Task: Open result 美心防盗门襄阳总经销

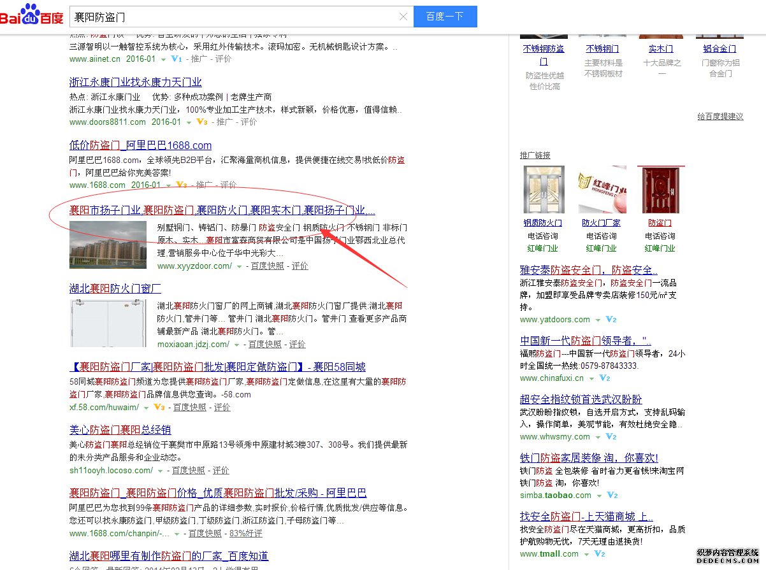Action: pos(120,430)
